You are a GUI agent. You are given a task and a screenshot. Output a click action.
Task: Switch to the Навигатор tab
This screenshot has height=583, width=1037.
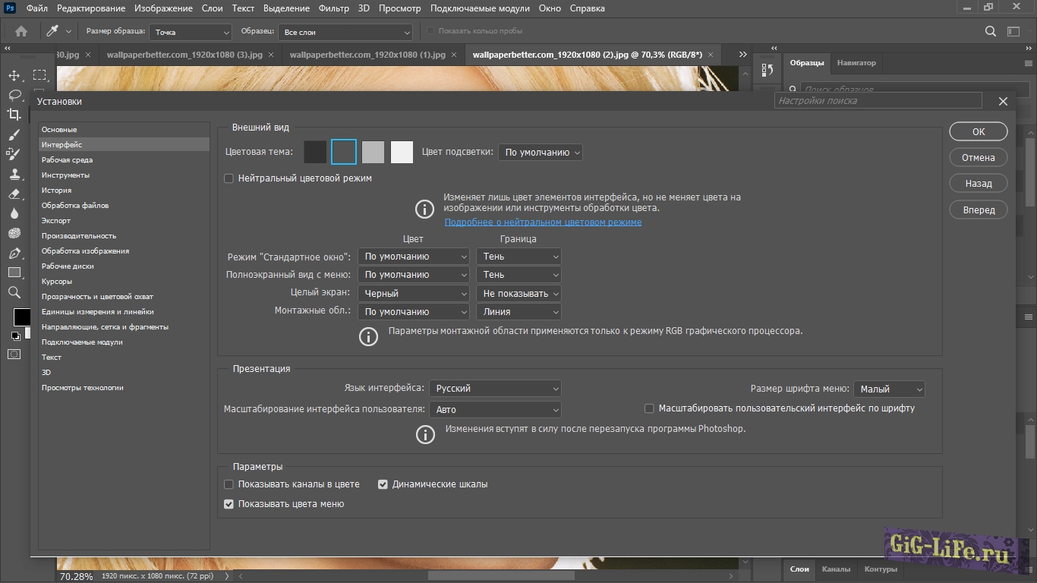click(x=856, y=63)
